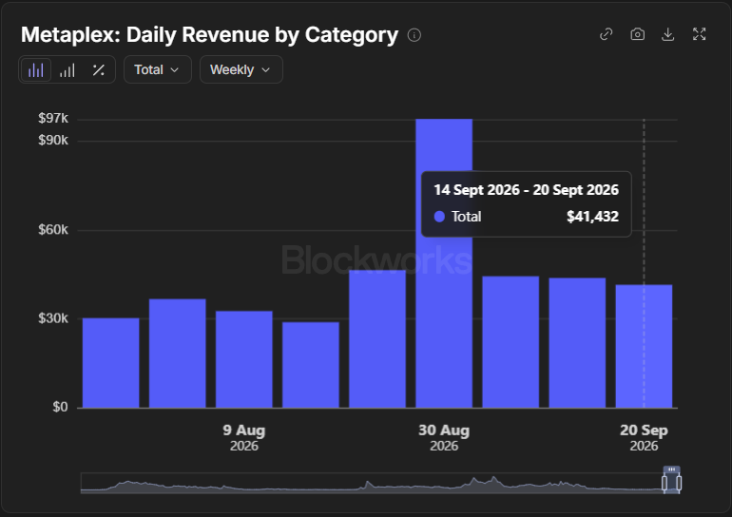Click the tallest bar for 30 Aug

444,263
